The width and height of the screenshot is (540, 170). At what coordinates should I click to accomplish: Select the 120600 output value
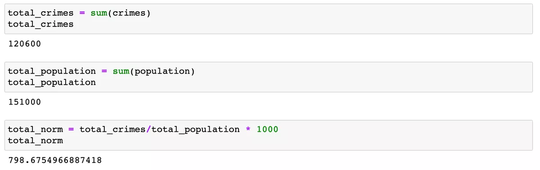click(x=24, y=44)
